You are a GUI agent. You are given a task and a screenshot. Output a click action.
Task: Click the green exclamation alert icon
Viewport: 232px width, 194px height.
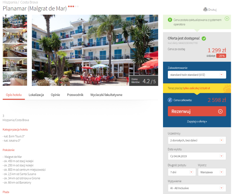170,20
